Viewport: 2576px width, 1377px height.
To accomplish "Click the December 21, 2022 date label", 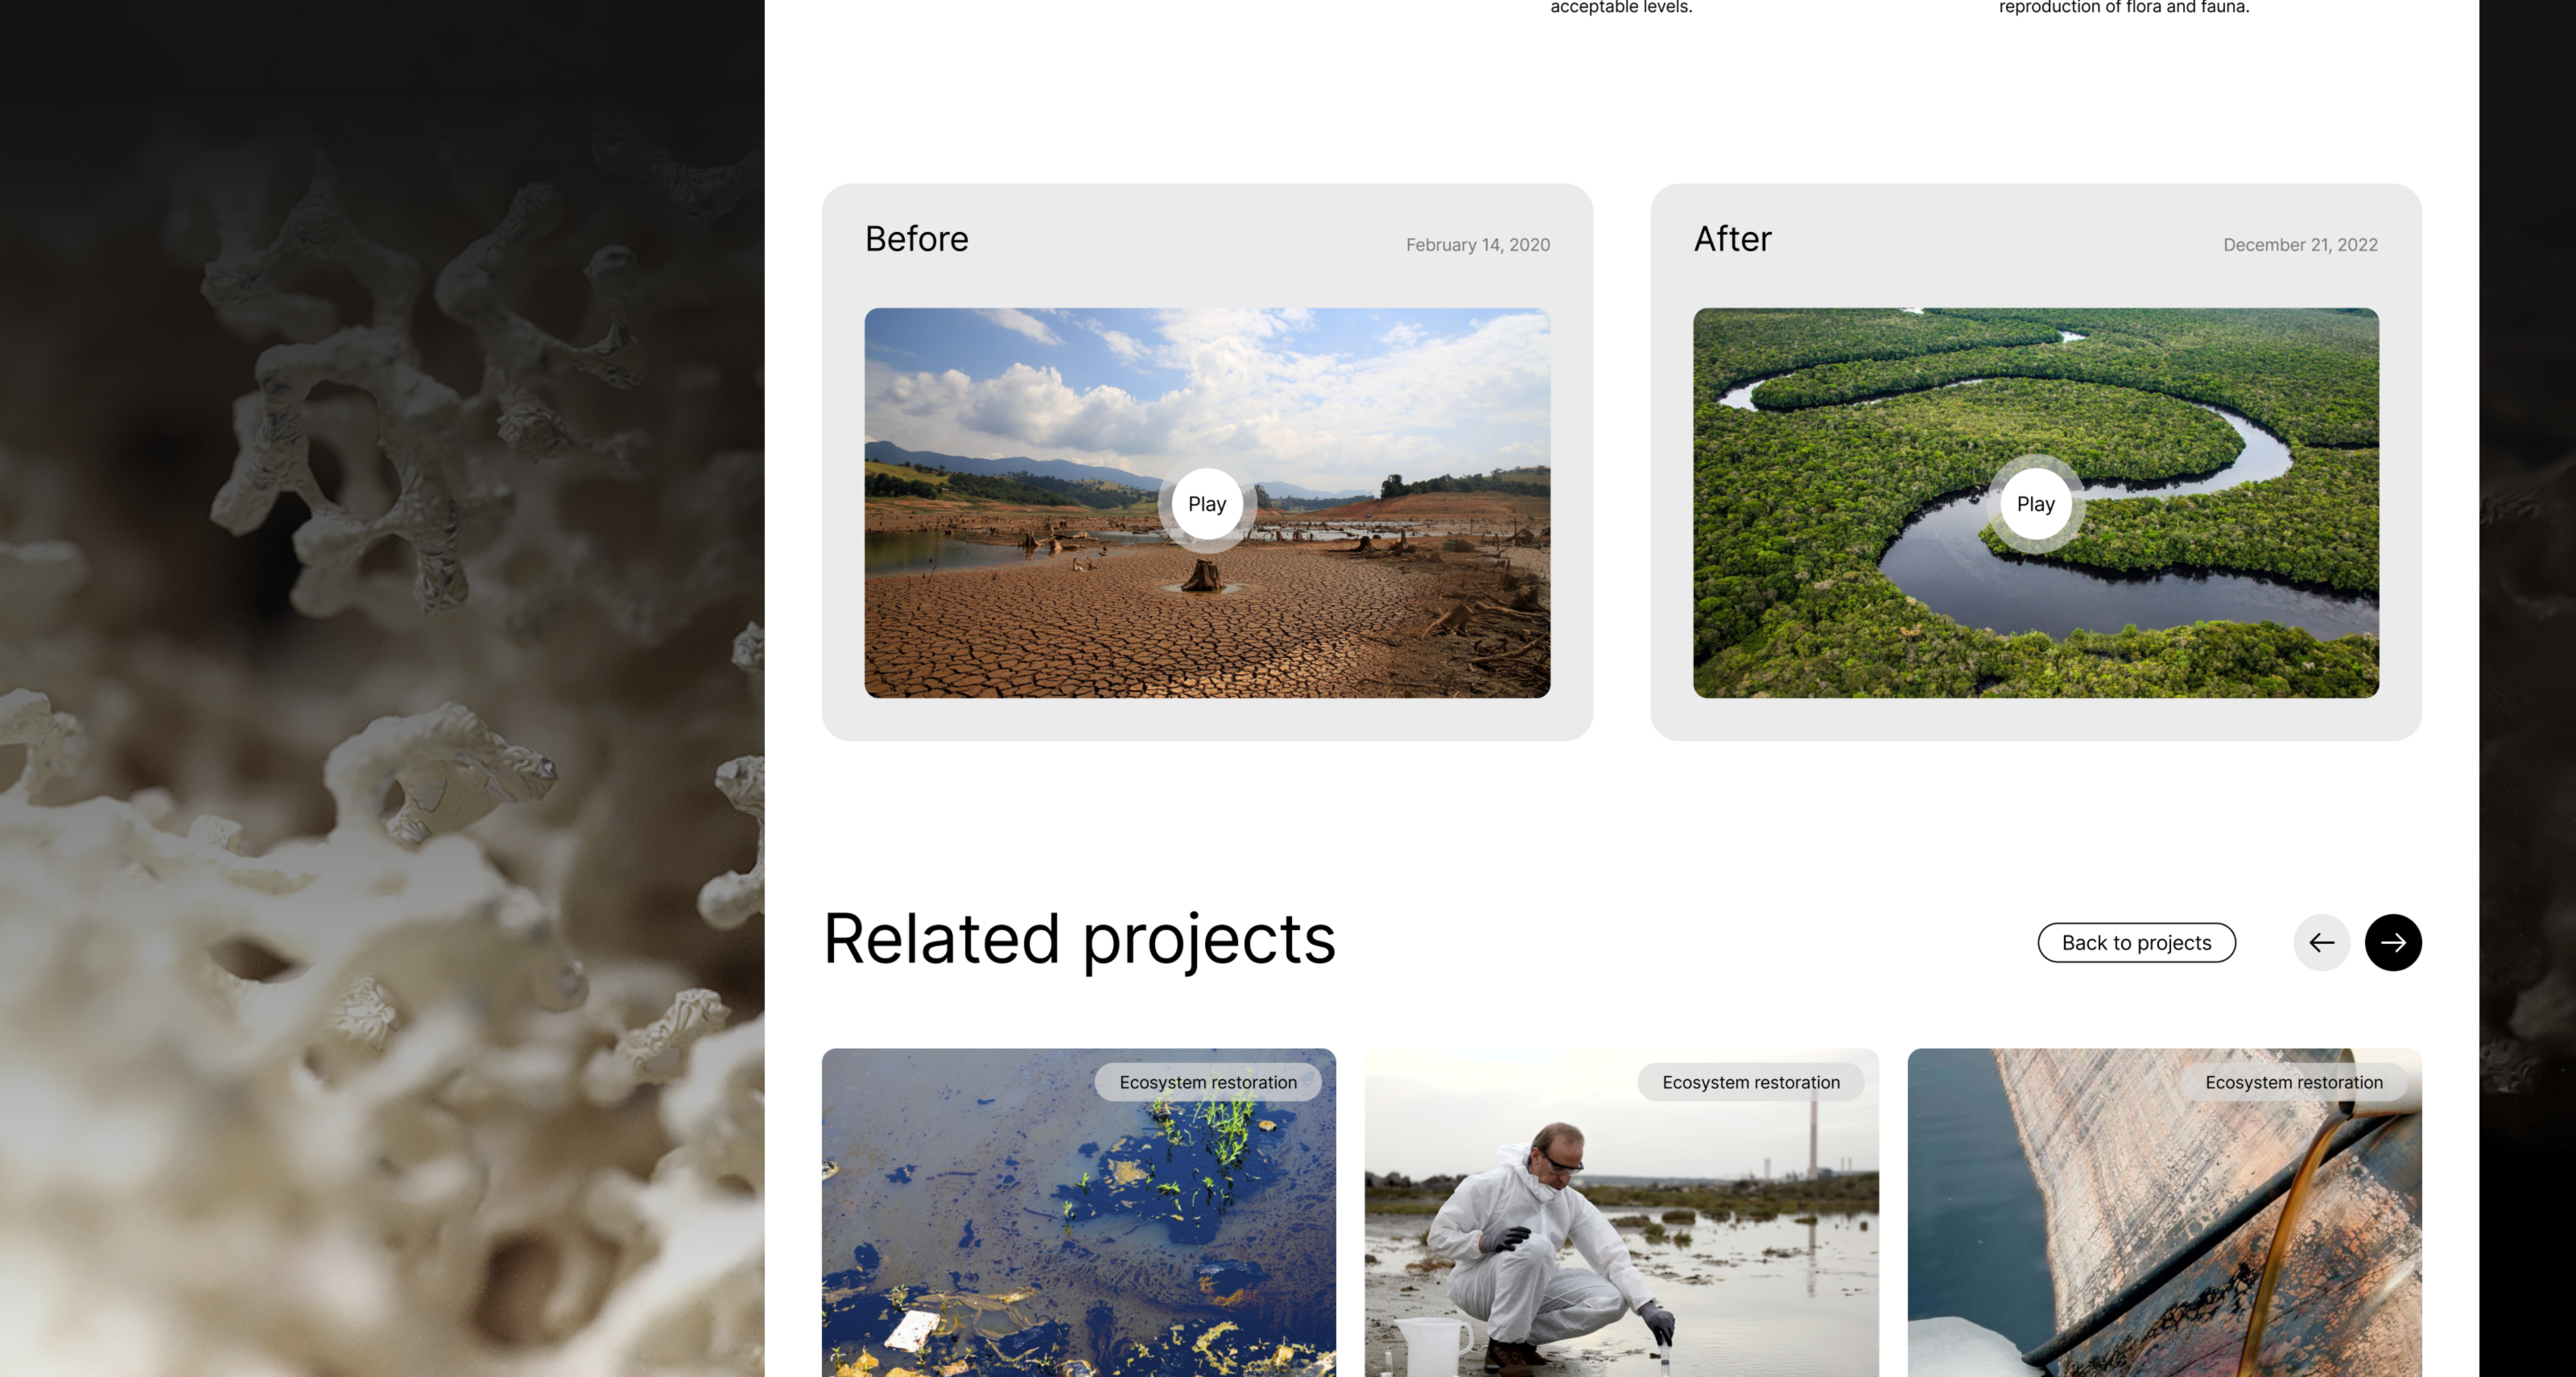I will [2299, 245].
